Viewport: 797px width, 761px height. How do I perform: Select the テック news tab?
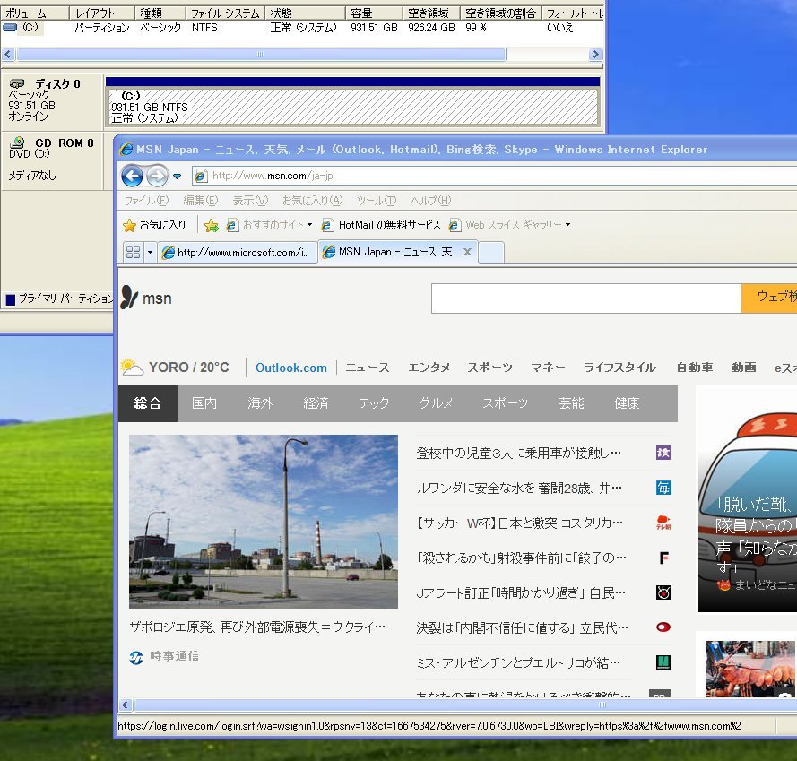[x=374, y=403]
